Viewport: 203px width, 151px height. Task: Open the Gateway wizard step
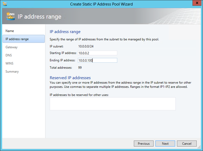pyautogui.click(x=11, y=47)
